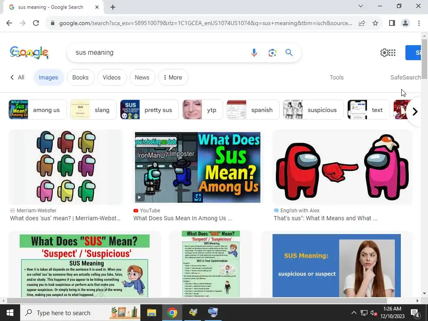Image resolution: width=428 pixels, height=321 pixels.
Task: Click the muted volume tray icon
Action: point(374,313)
